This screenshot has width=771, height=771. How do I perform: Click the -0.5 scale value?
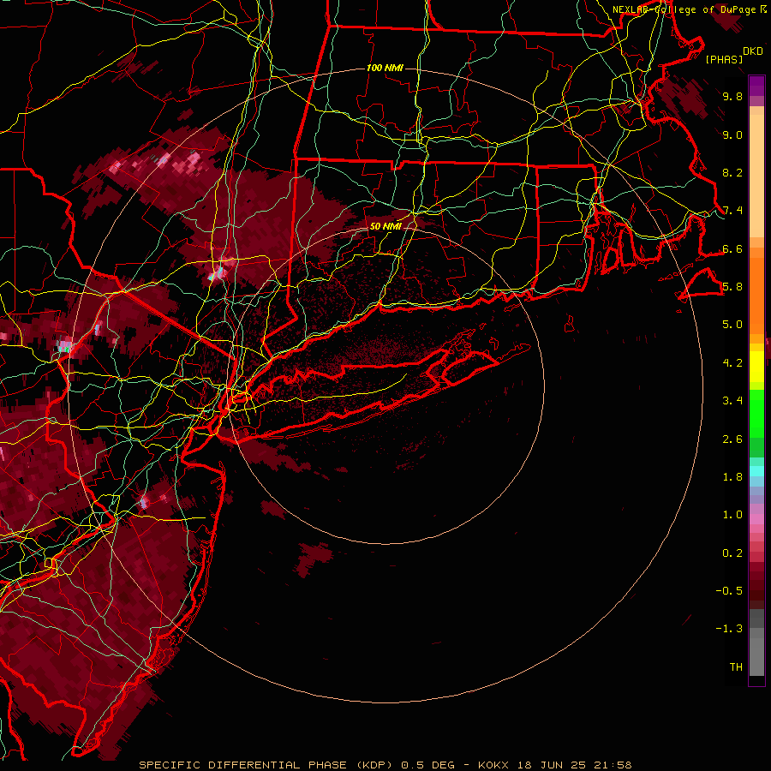click(x=729, y=591)
